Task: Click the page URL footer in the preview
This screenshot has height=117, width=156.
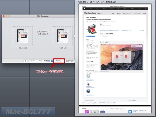Action: coord(99,103)
